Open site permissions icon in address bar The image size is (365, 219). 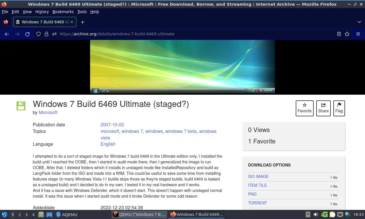[x=54, y=34]
